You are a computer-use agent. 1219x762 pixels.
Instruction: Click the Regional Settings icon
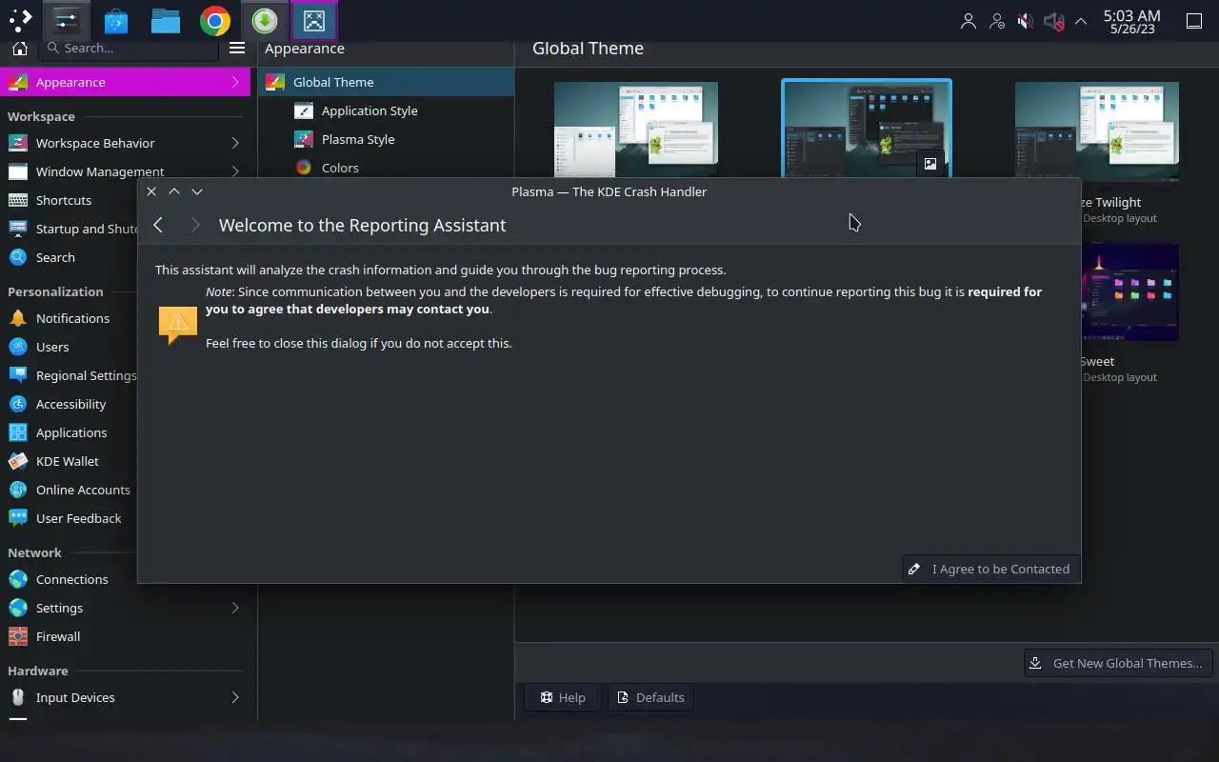[x=17, y=375]
